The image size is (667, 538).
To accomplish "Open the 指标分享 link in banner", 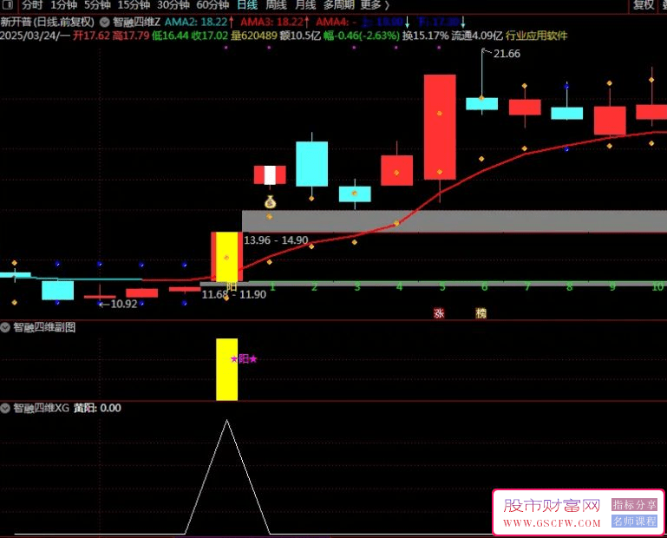I will coord(634,505).
